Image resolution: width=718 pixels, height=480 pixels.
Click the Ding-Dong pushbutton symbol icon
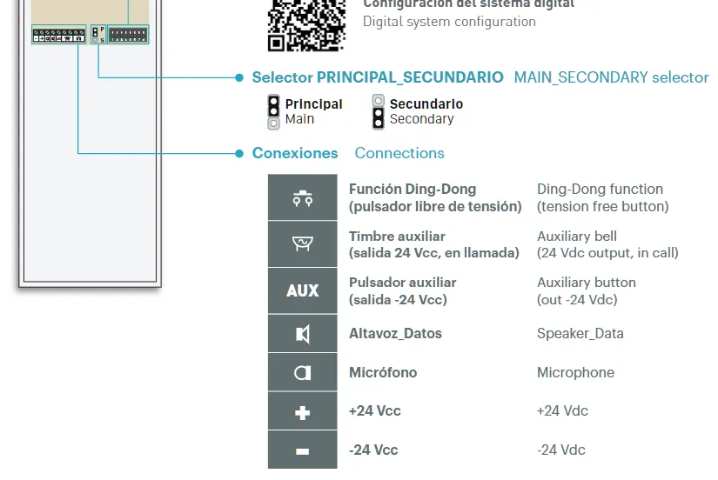click(x=303, y=197)
